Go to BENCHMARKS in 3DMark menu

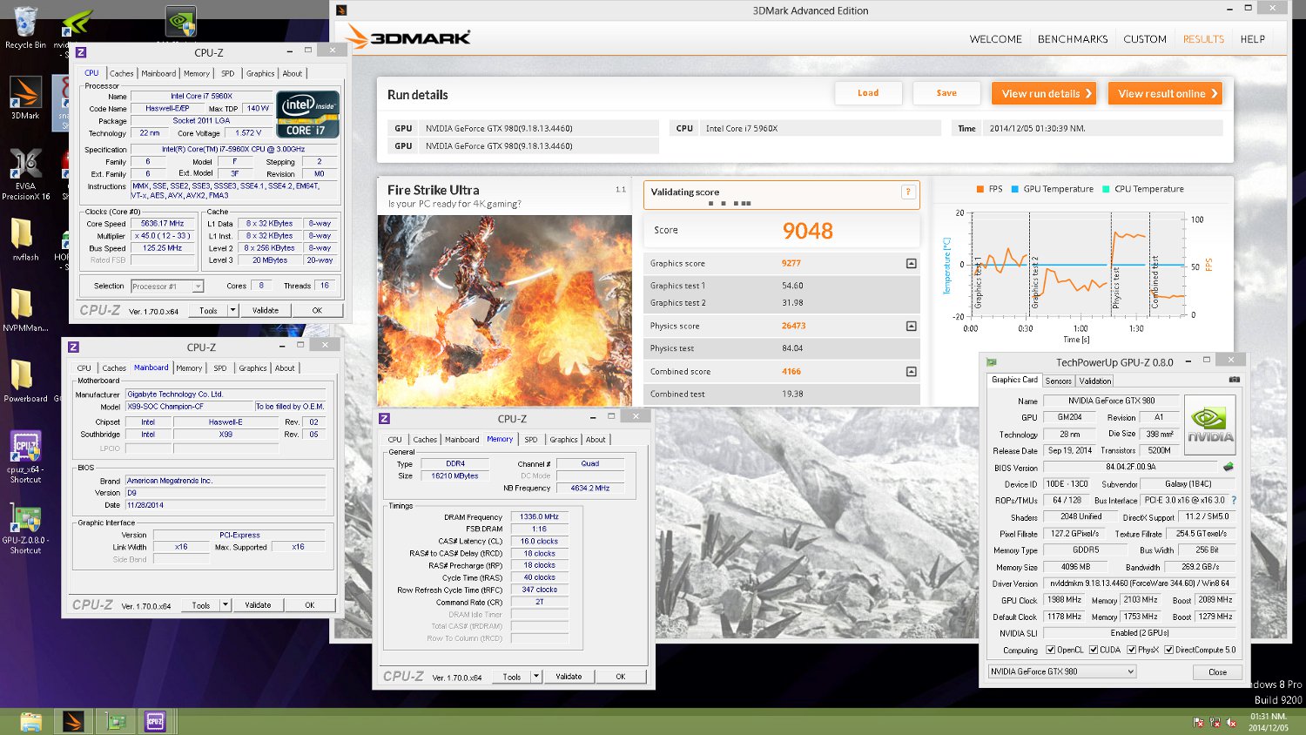[1073, 39]
